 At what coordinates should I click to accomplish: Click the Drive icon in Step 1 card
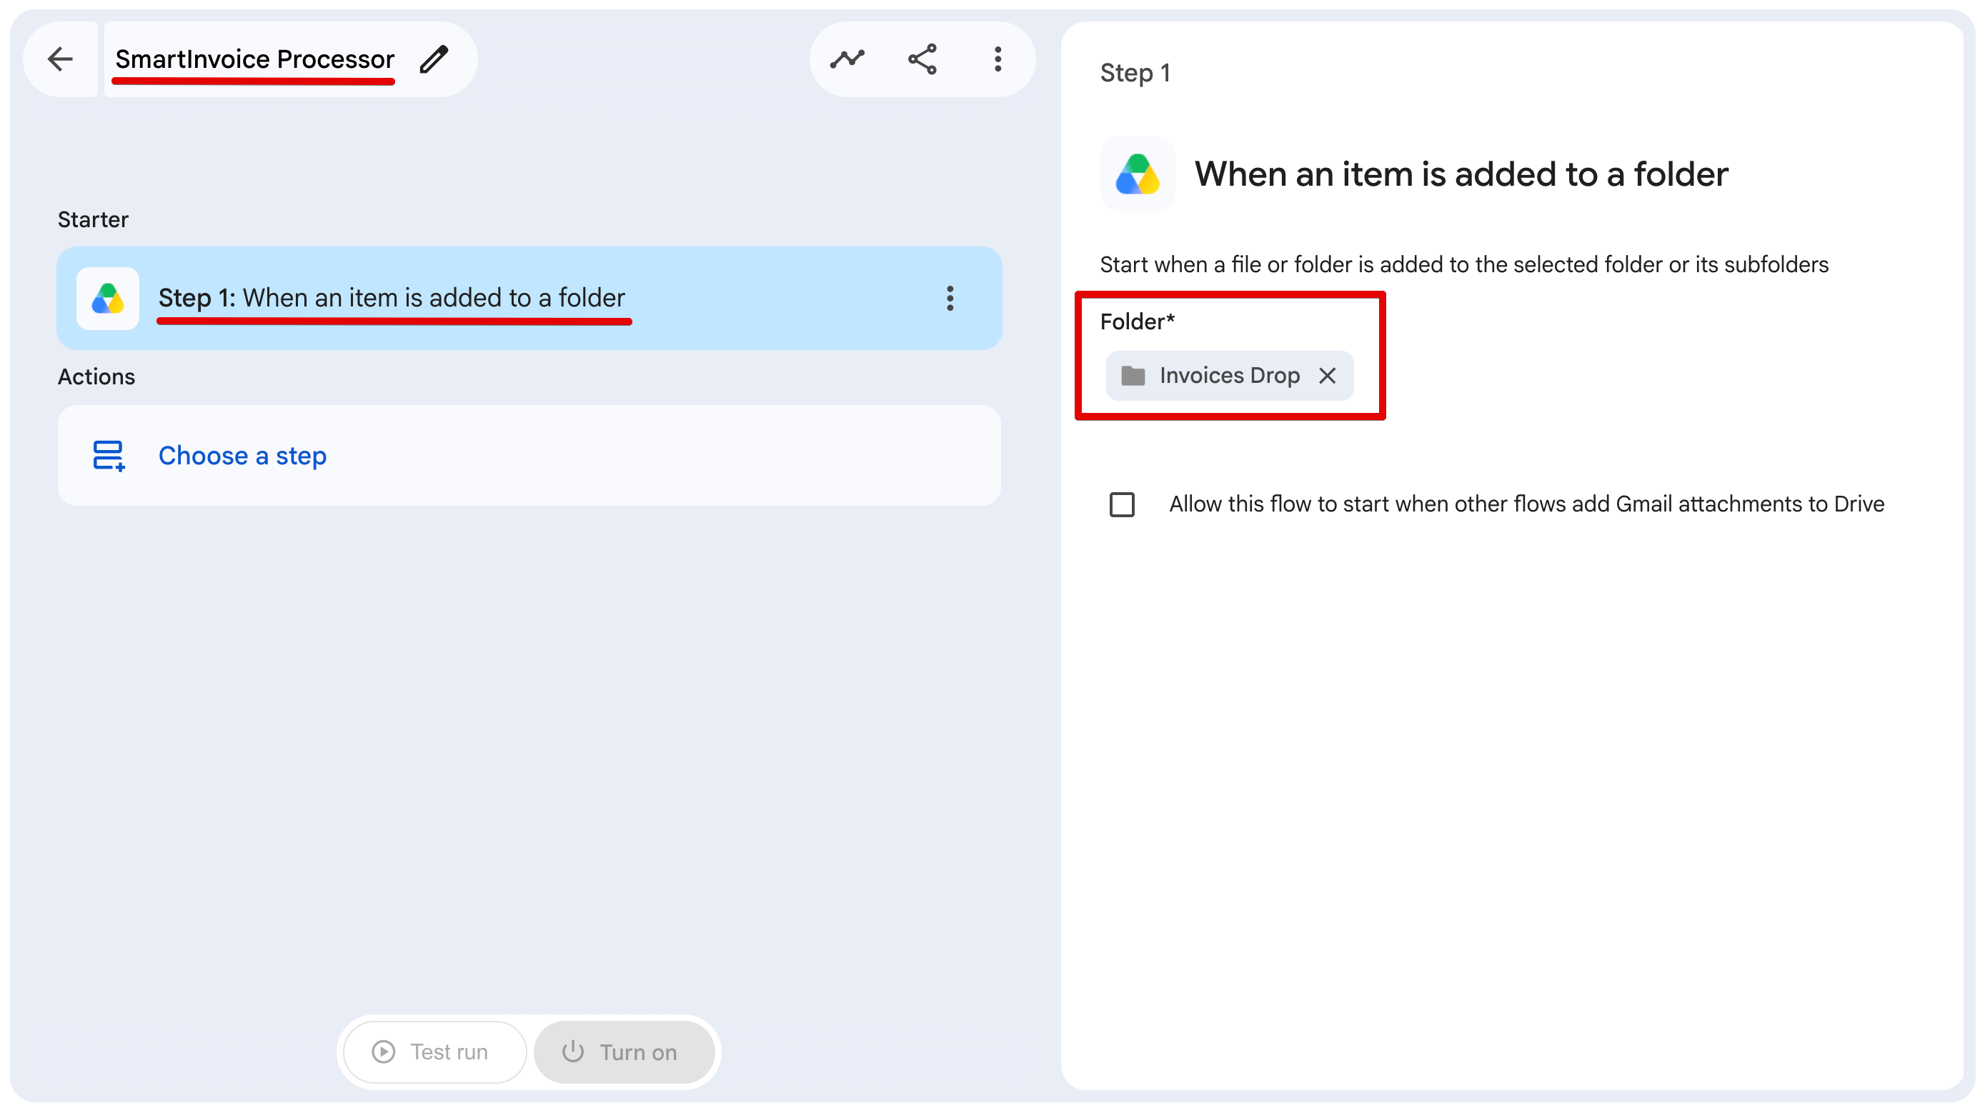coord(108,298)
